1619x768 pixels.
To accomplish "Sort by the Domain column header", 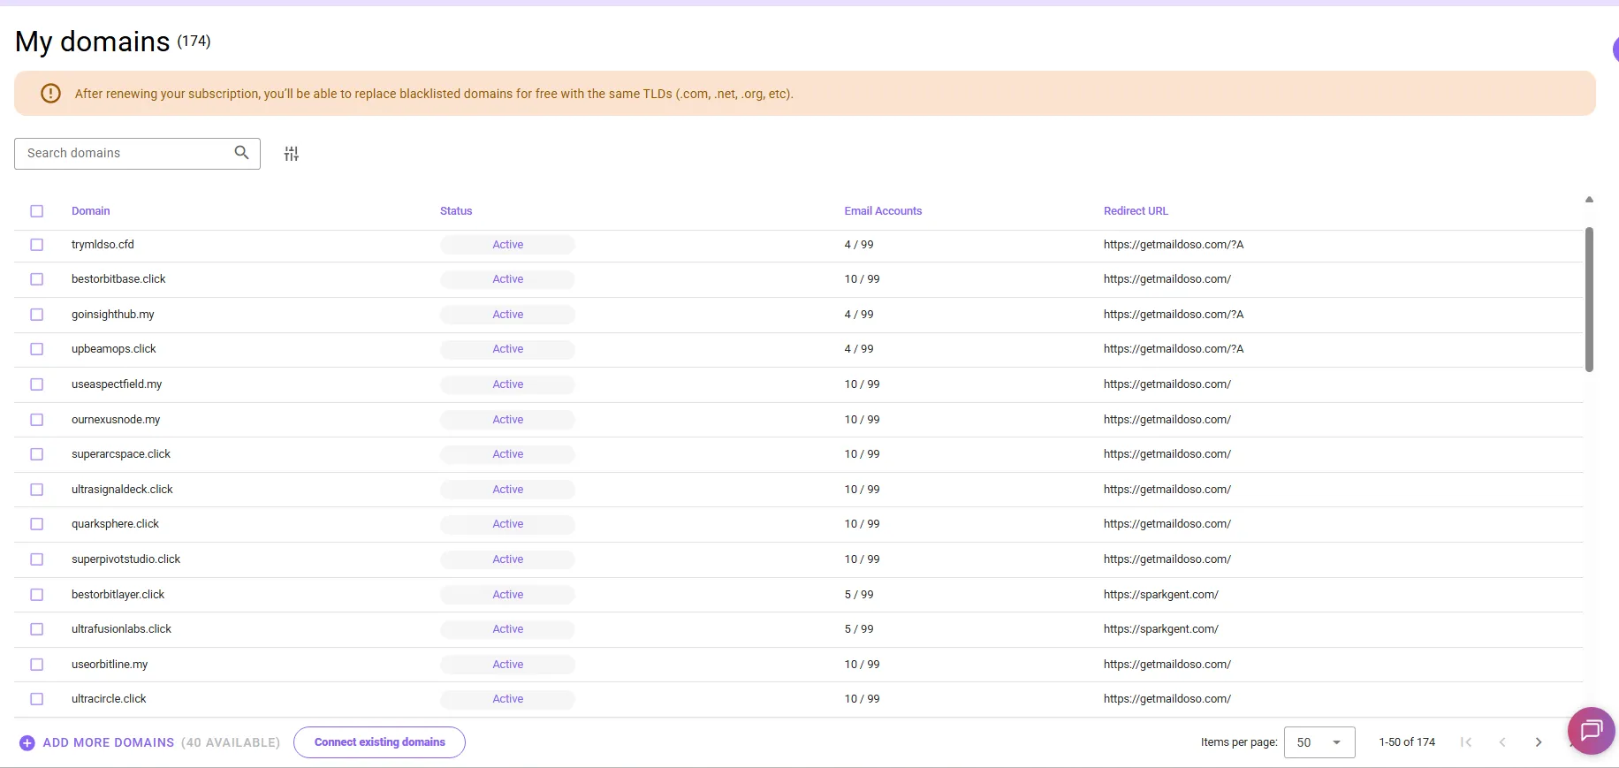I will point(91,211).
